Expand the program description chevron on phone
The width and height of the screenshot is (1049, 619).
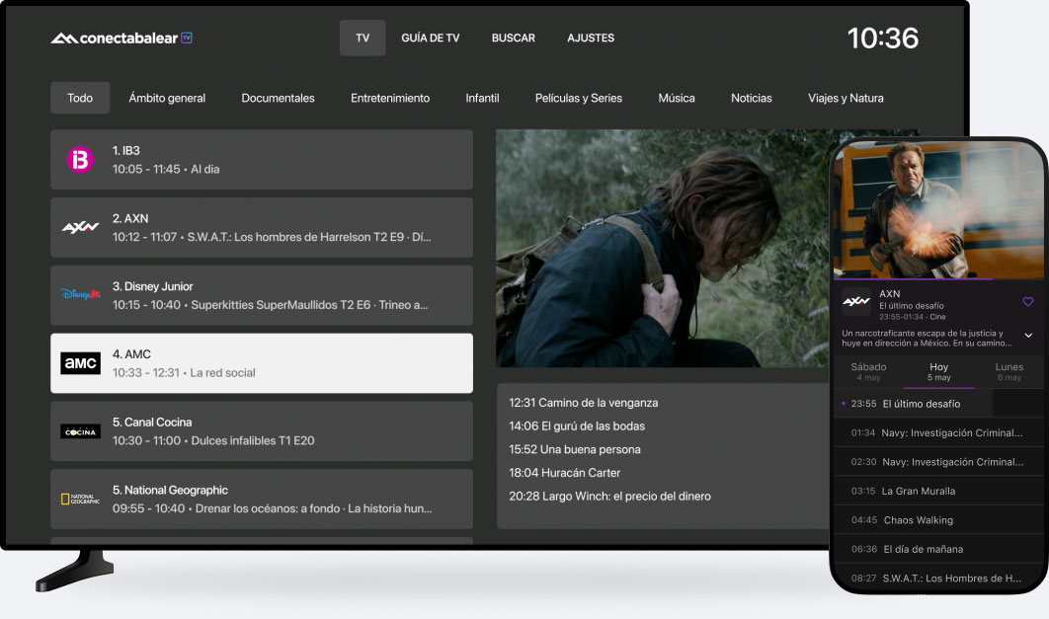pos(1028,335)
